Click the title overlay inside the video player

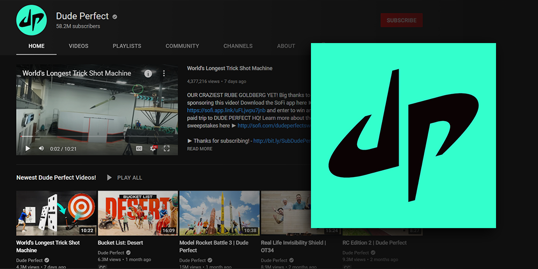76,73
